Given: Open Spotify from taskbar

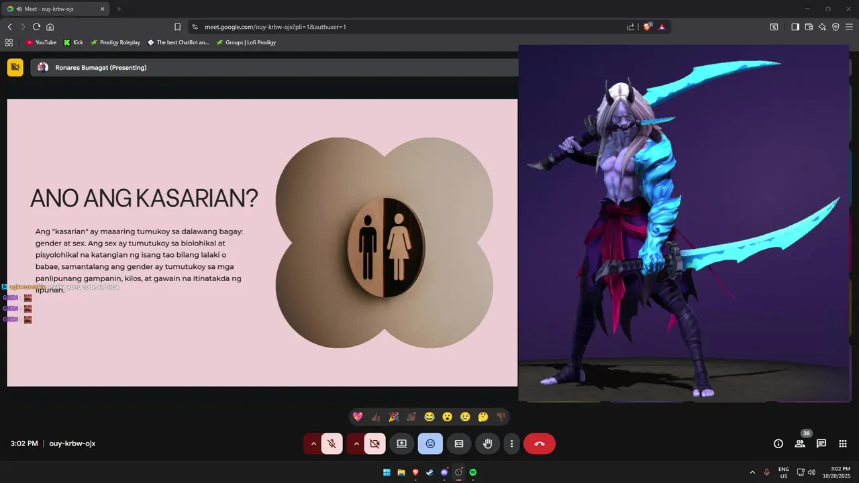Looking at the screenshot, I should [x=472, y=472].
